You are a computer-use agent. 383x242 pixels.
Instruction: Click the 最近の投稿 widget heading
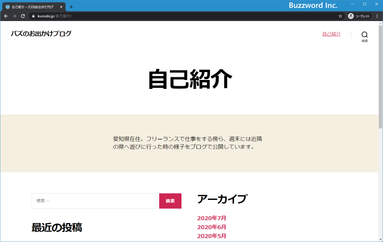click(57, 228)
